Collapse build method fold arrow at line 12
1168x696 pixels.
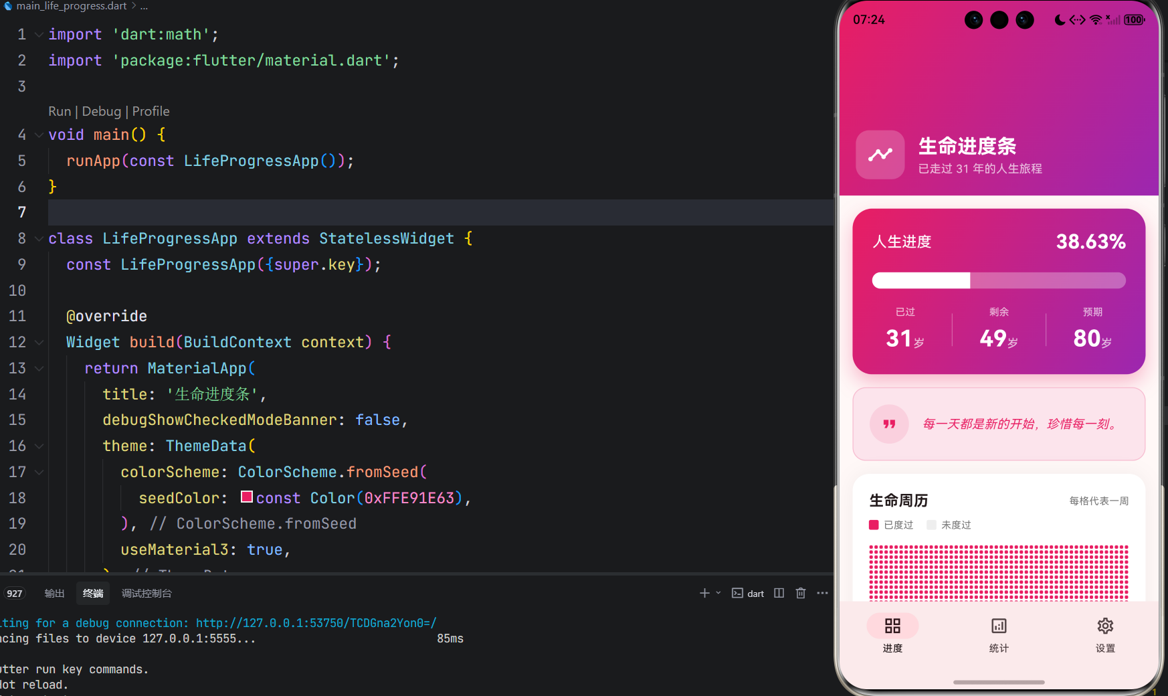pyautogui.click(x=39, y=343)
